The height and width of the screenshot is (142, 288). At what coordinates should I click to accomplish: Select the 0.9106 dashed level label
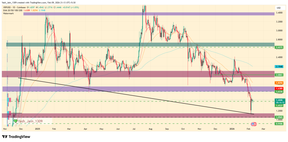click(x=279, y=124)
